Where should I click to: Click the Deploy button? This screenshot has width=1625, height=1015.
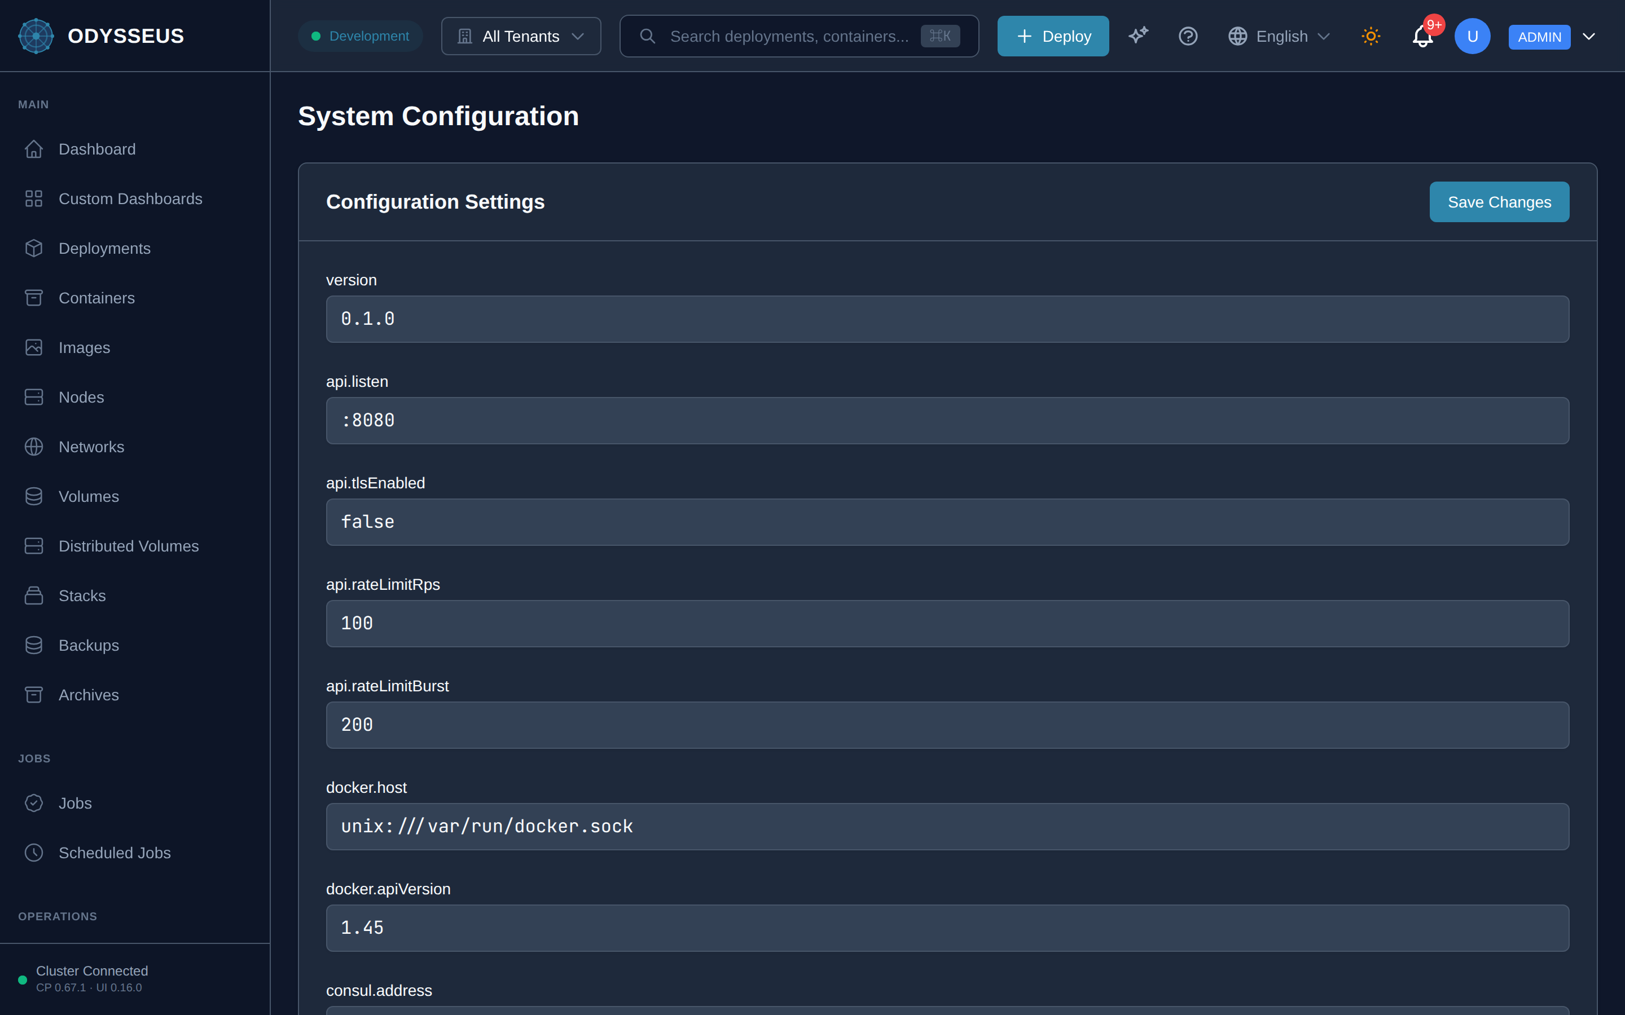pyautogui.click(x=1053, y=36)
